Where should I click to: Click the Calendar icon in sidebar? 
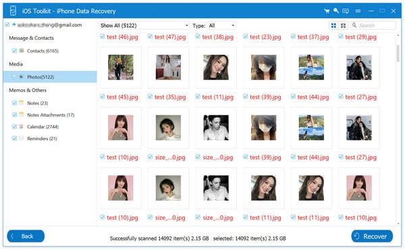(x=22, y=126)
